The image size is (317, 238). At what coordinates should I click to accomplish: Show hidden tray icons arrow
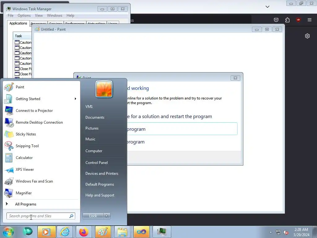[271, 232]
